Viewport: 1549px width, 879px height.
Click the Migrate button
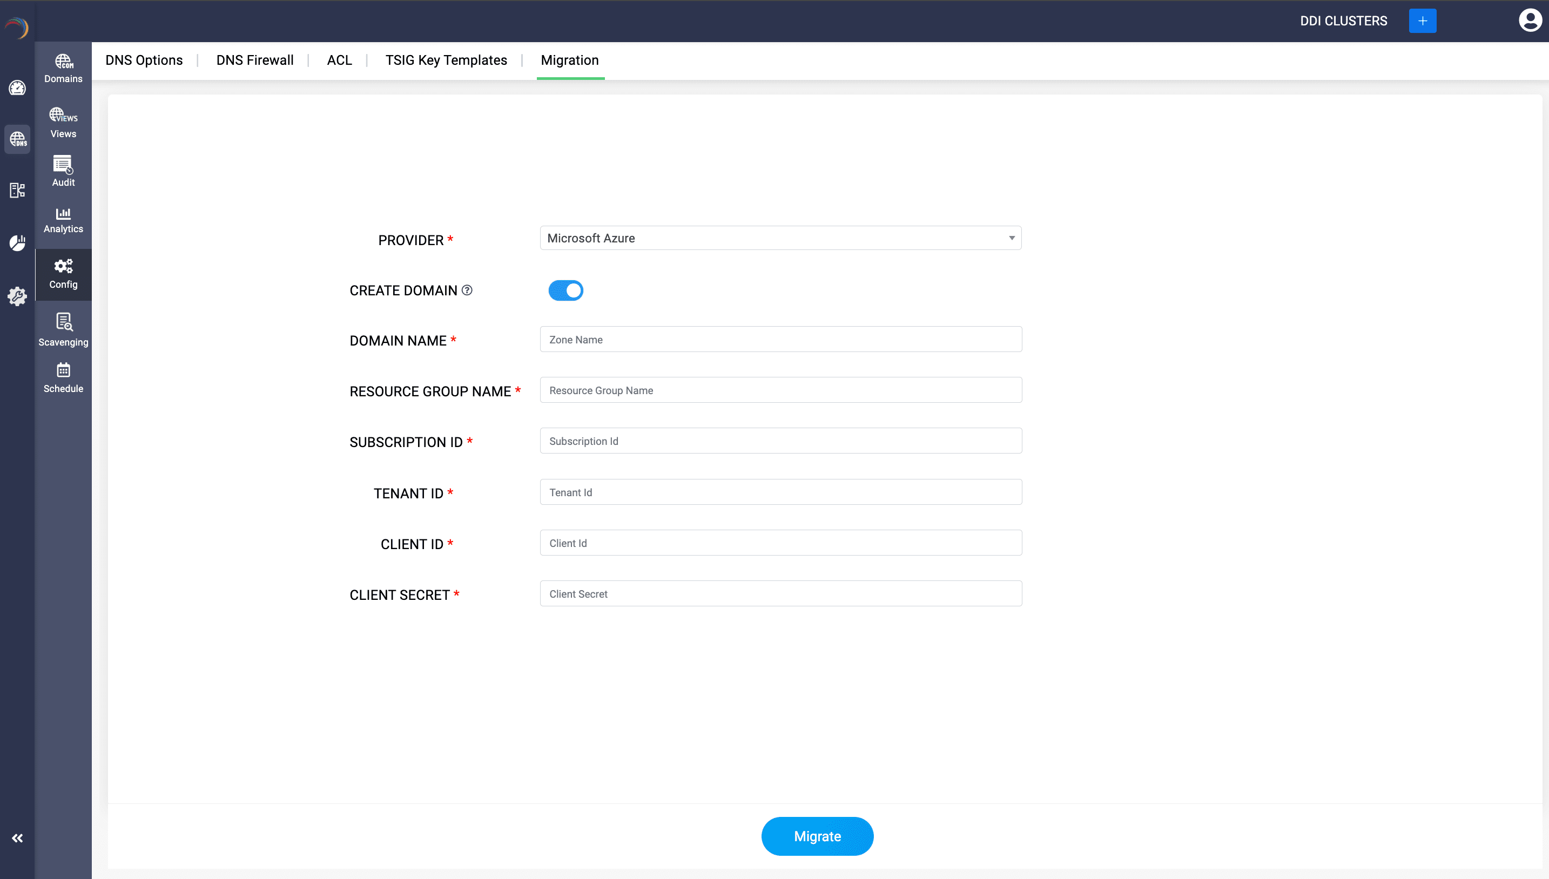[817, 836]
